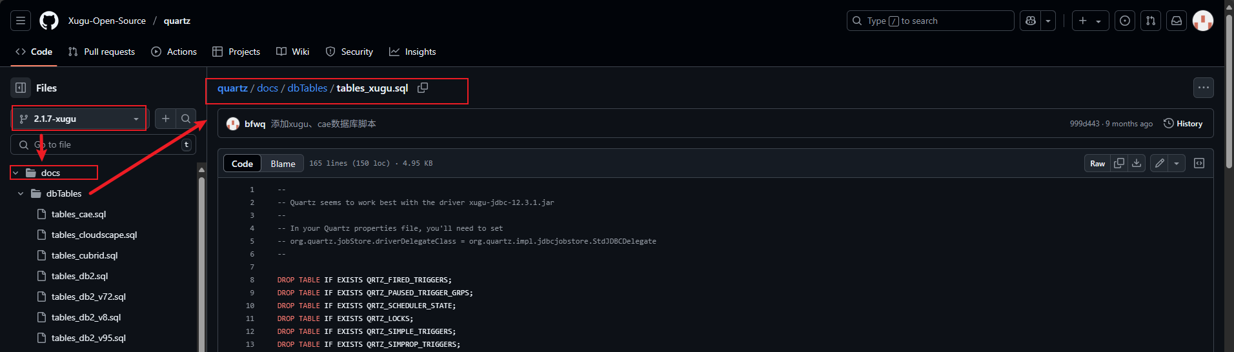Open the user avatar menu

(x=1203, y=21)
